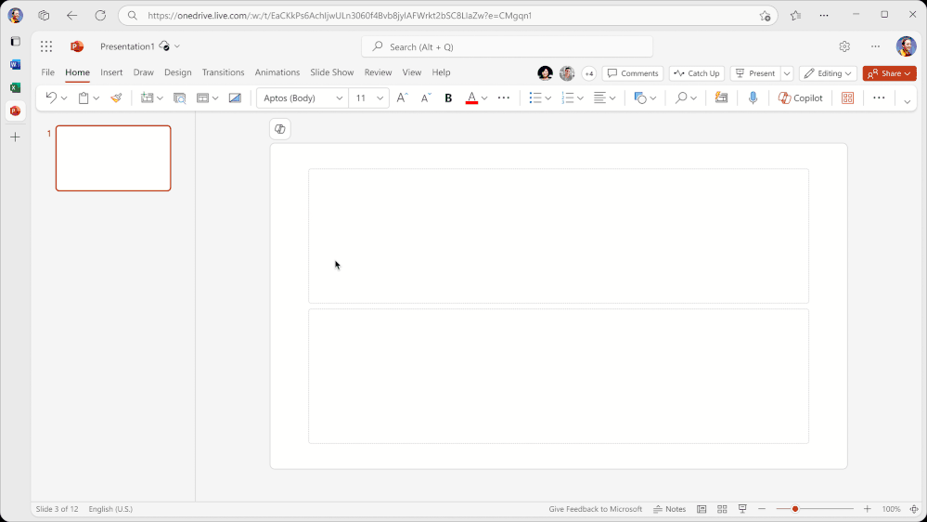This screenshot has height=522, width=927.
Task: Open the Insert ribbon tab
Action: coord(111,72)
